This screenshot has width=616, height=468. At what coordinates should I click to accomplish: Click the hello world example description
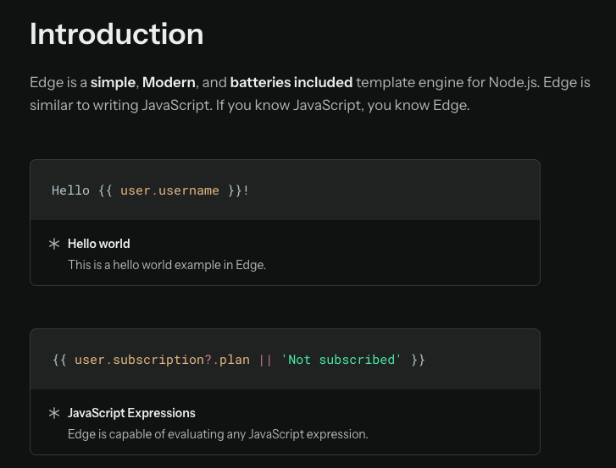point(167,265)
